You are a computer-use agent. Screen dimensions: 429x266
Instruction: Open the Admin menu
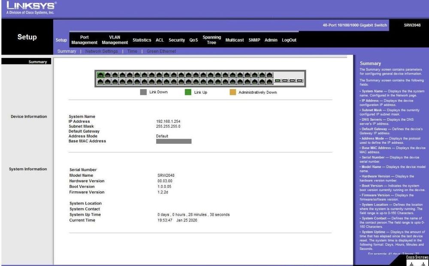coord(271,40)
